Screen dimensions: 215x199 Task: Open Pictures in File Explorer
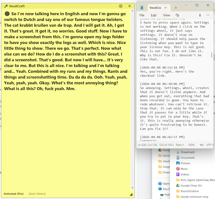pos(185,163)
